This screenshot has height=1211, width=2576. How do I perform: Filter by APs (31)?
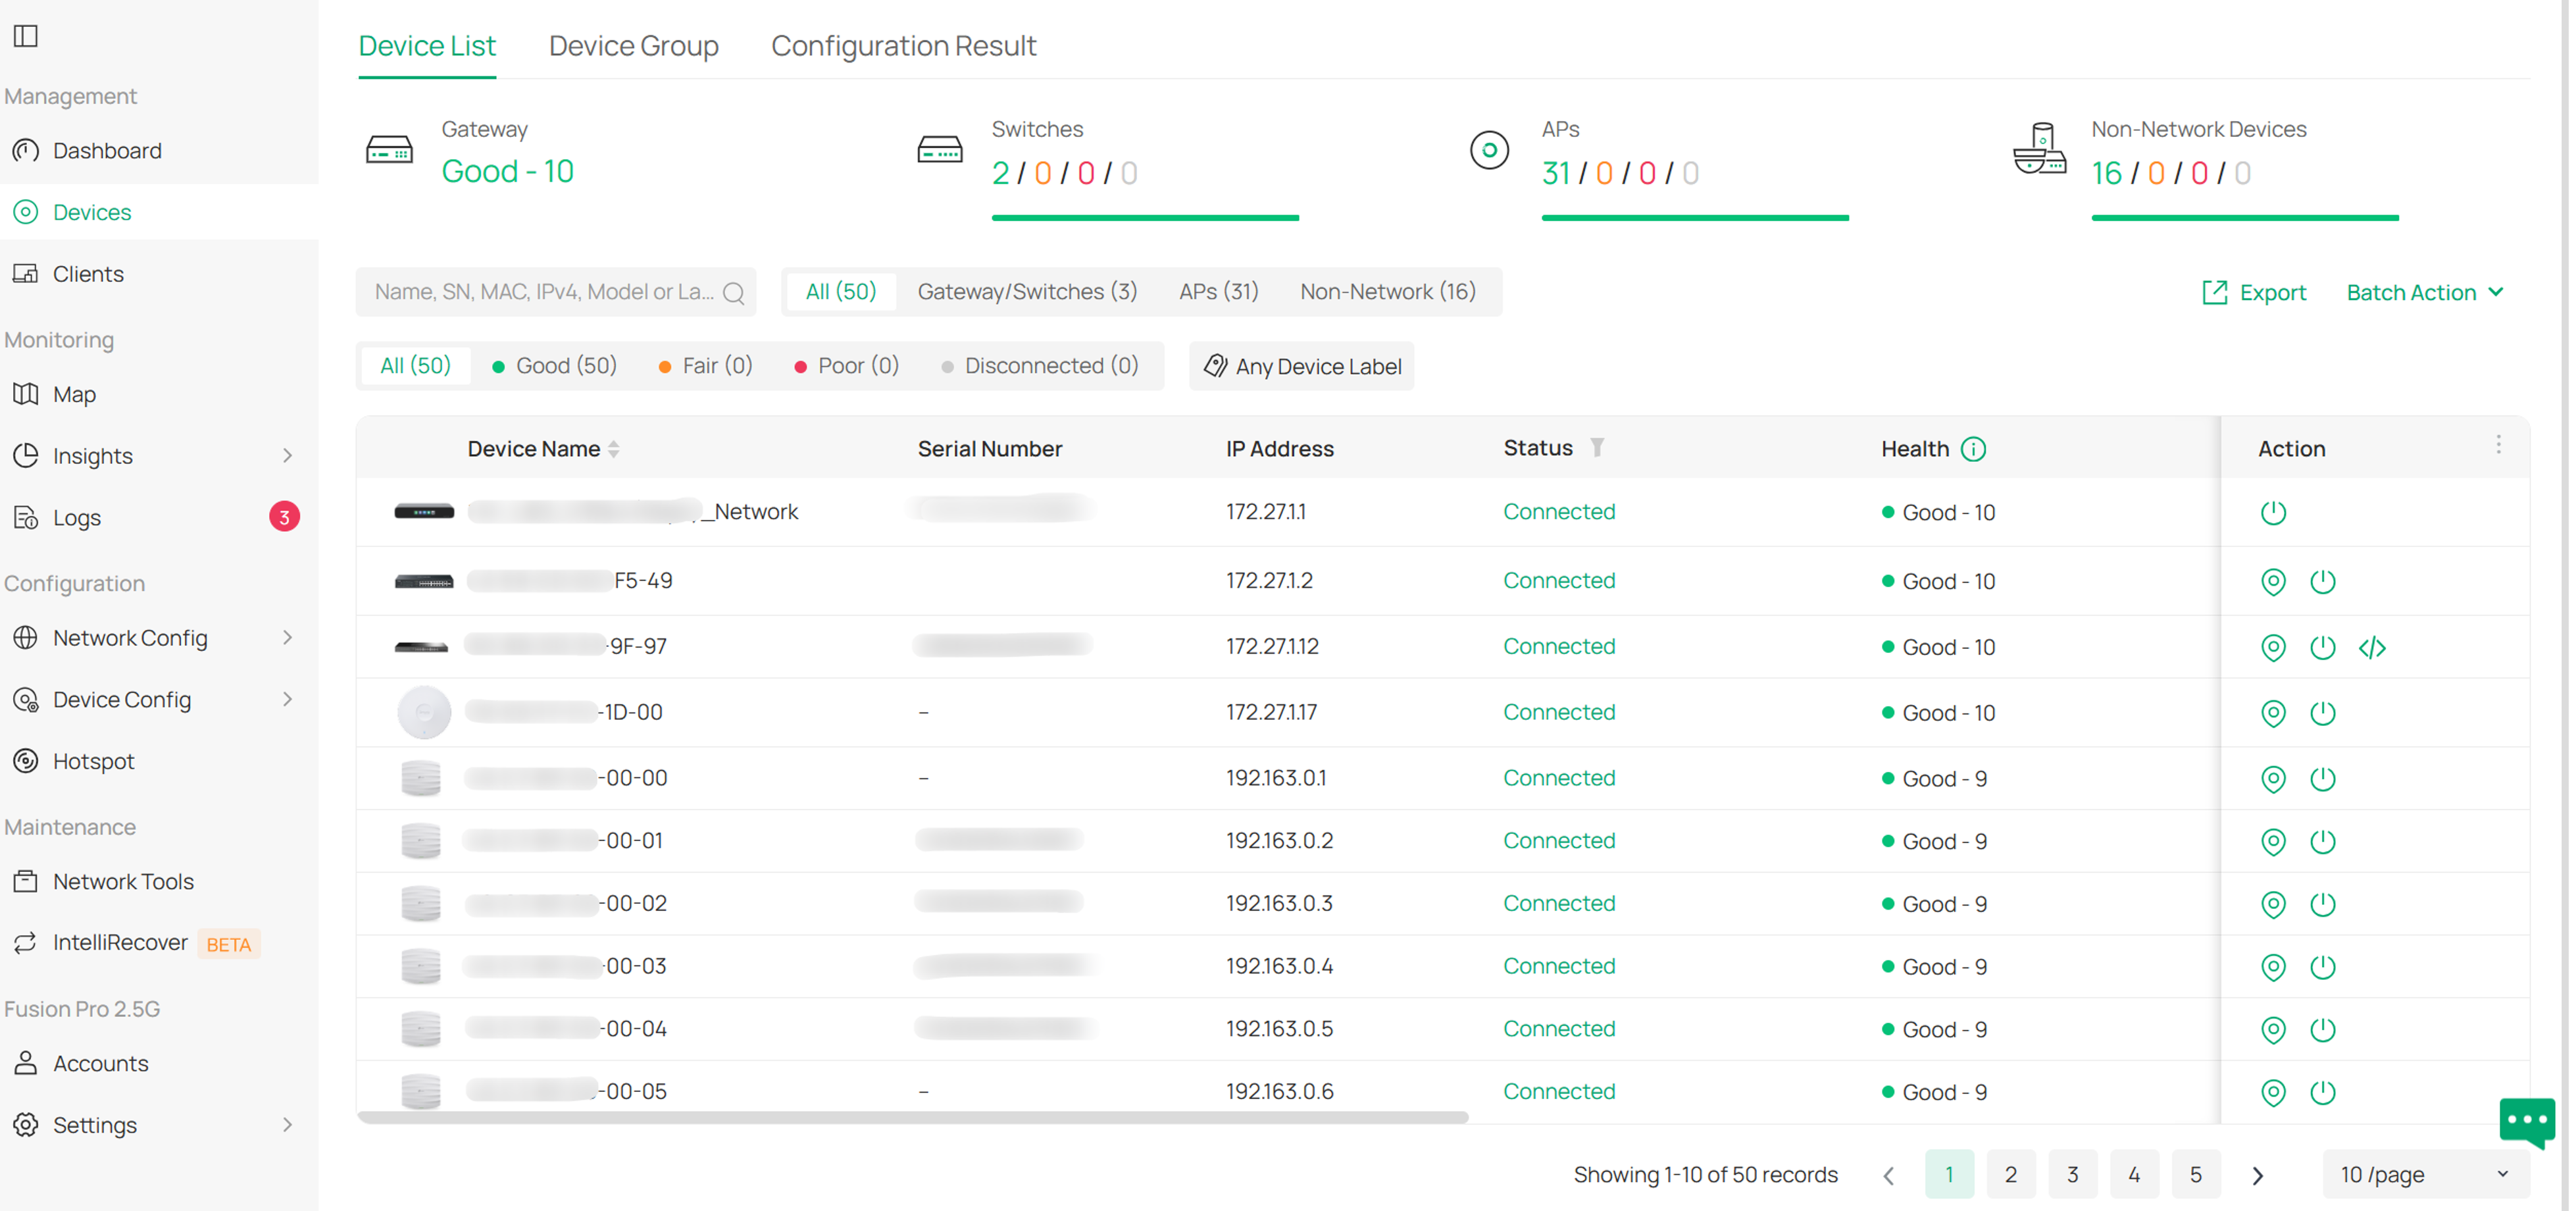1218,291
